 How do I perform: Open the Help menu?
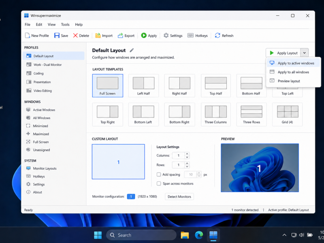click(79, 25)
